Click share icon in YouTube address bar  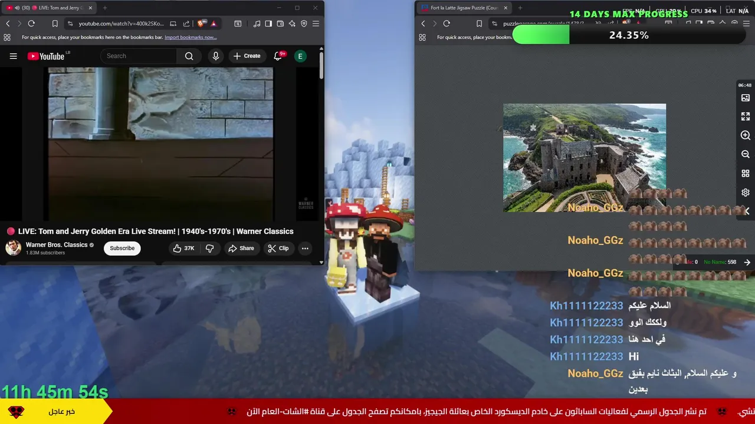click(x=186, y=24)
